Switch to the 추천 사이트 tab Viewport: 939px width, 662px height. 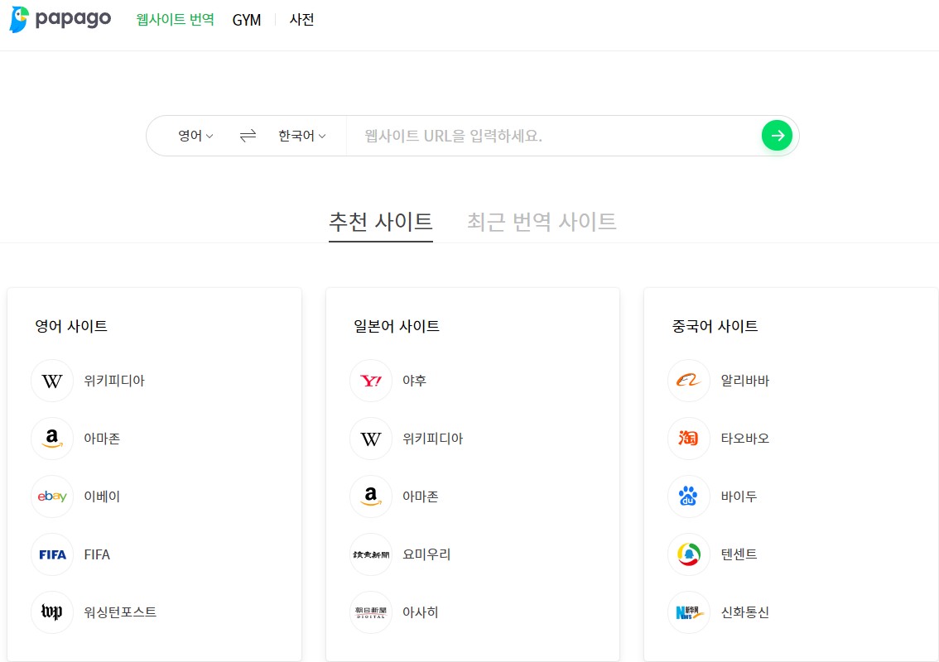click(381, 222)
